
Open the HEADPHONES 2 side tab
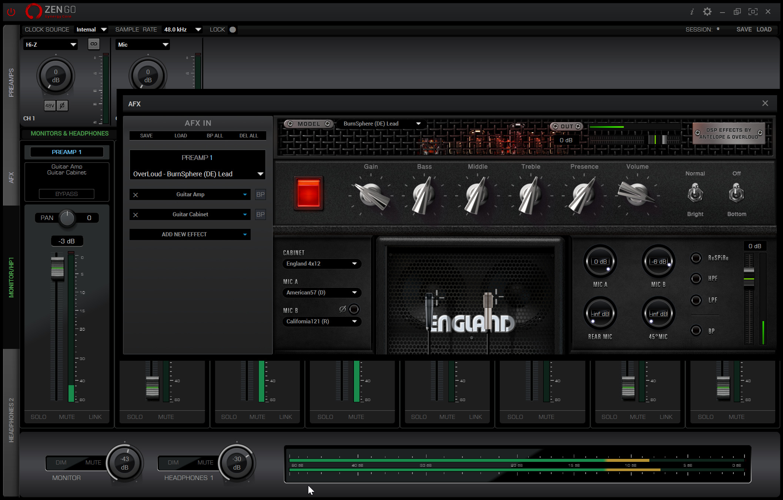pos(11,420)
